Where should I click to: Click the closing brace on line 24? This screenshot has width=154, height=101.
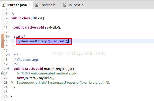tap(14, 87)
